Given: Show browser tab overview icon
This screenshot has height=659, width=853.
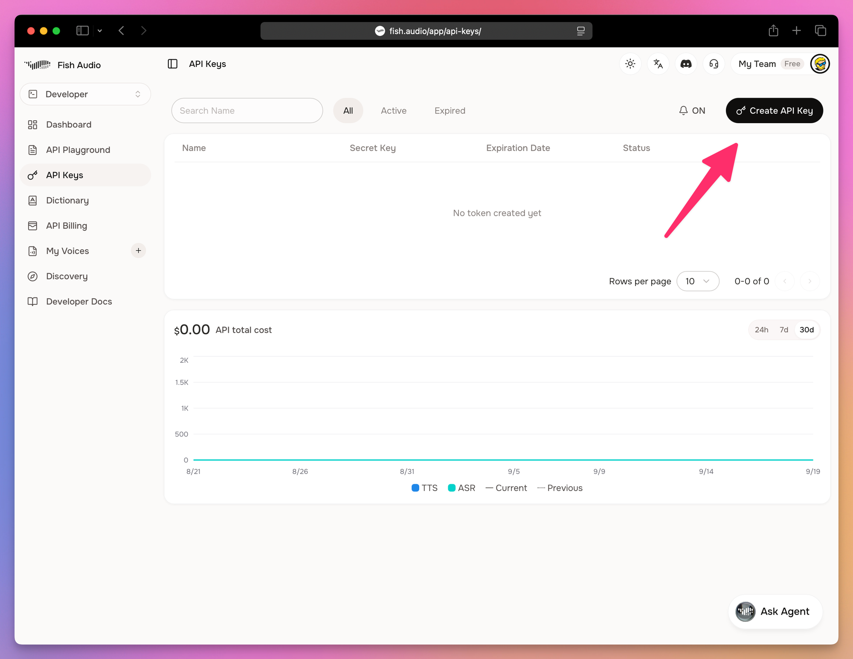Looking at the screenshot, I should pos(820,31).
